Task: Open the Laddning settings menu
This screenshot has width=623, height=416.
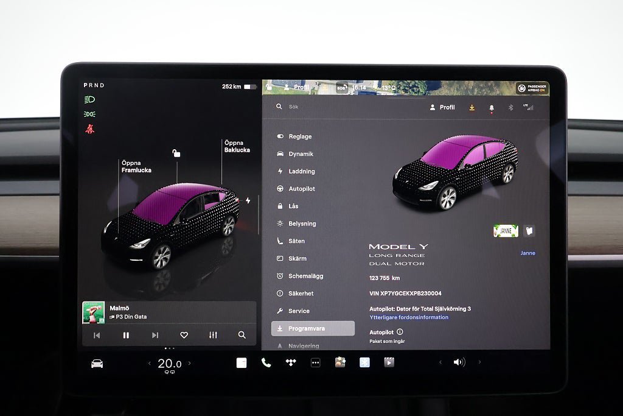Action: (x=301, y=171)
